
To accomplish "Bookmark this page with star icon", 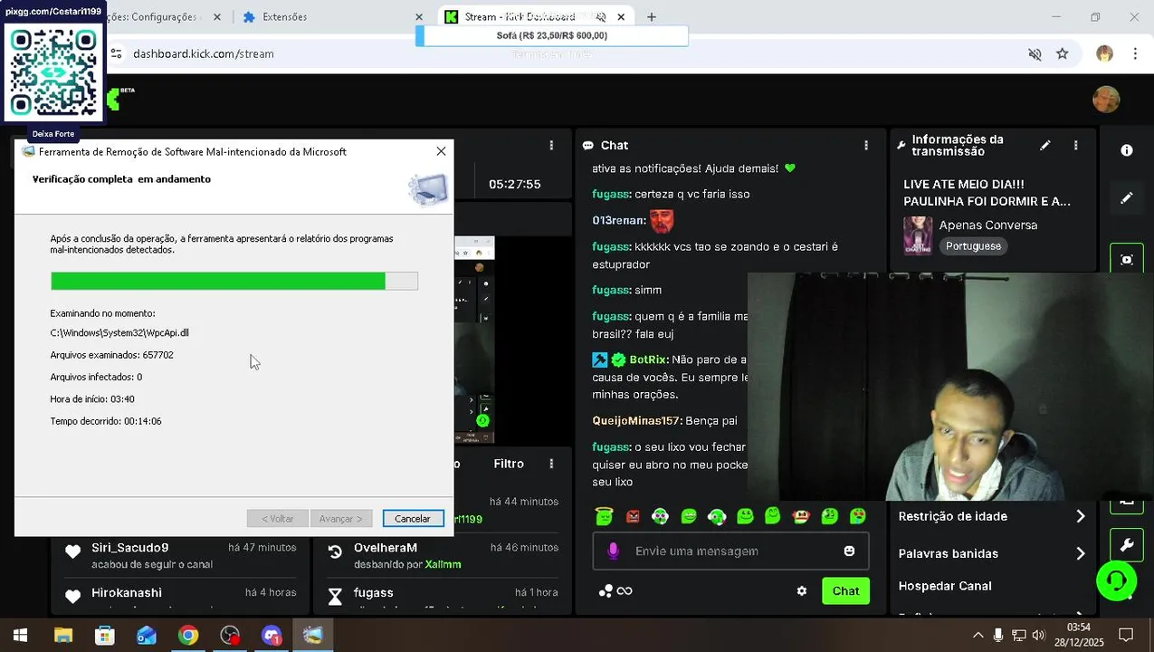I will [1062, 53].
